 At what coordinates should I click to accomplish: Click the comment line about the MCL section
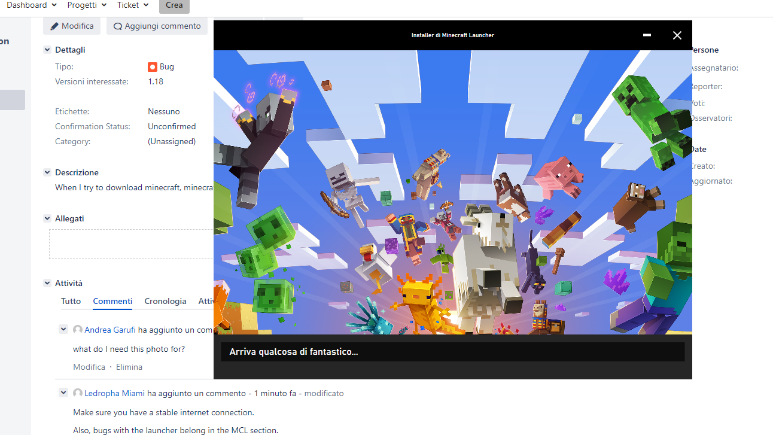176,430
